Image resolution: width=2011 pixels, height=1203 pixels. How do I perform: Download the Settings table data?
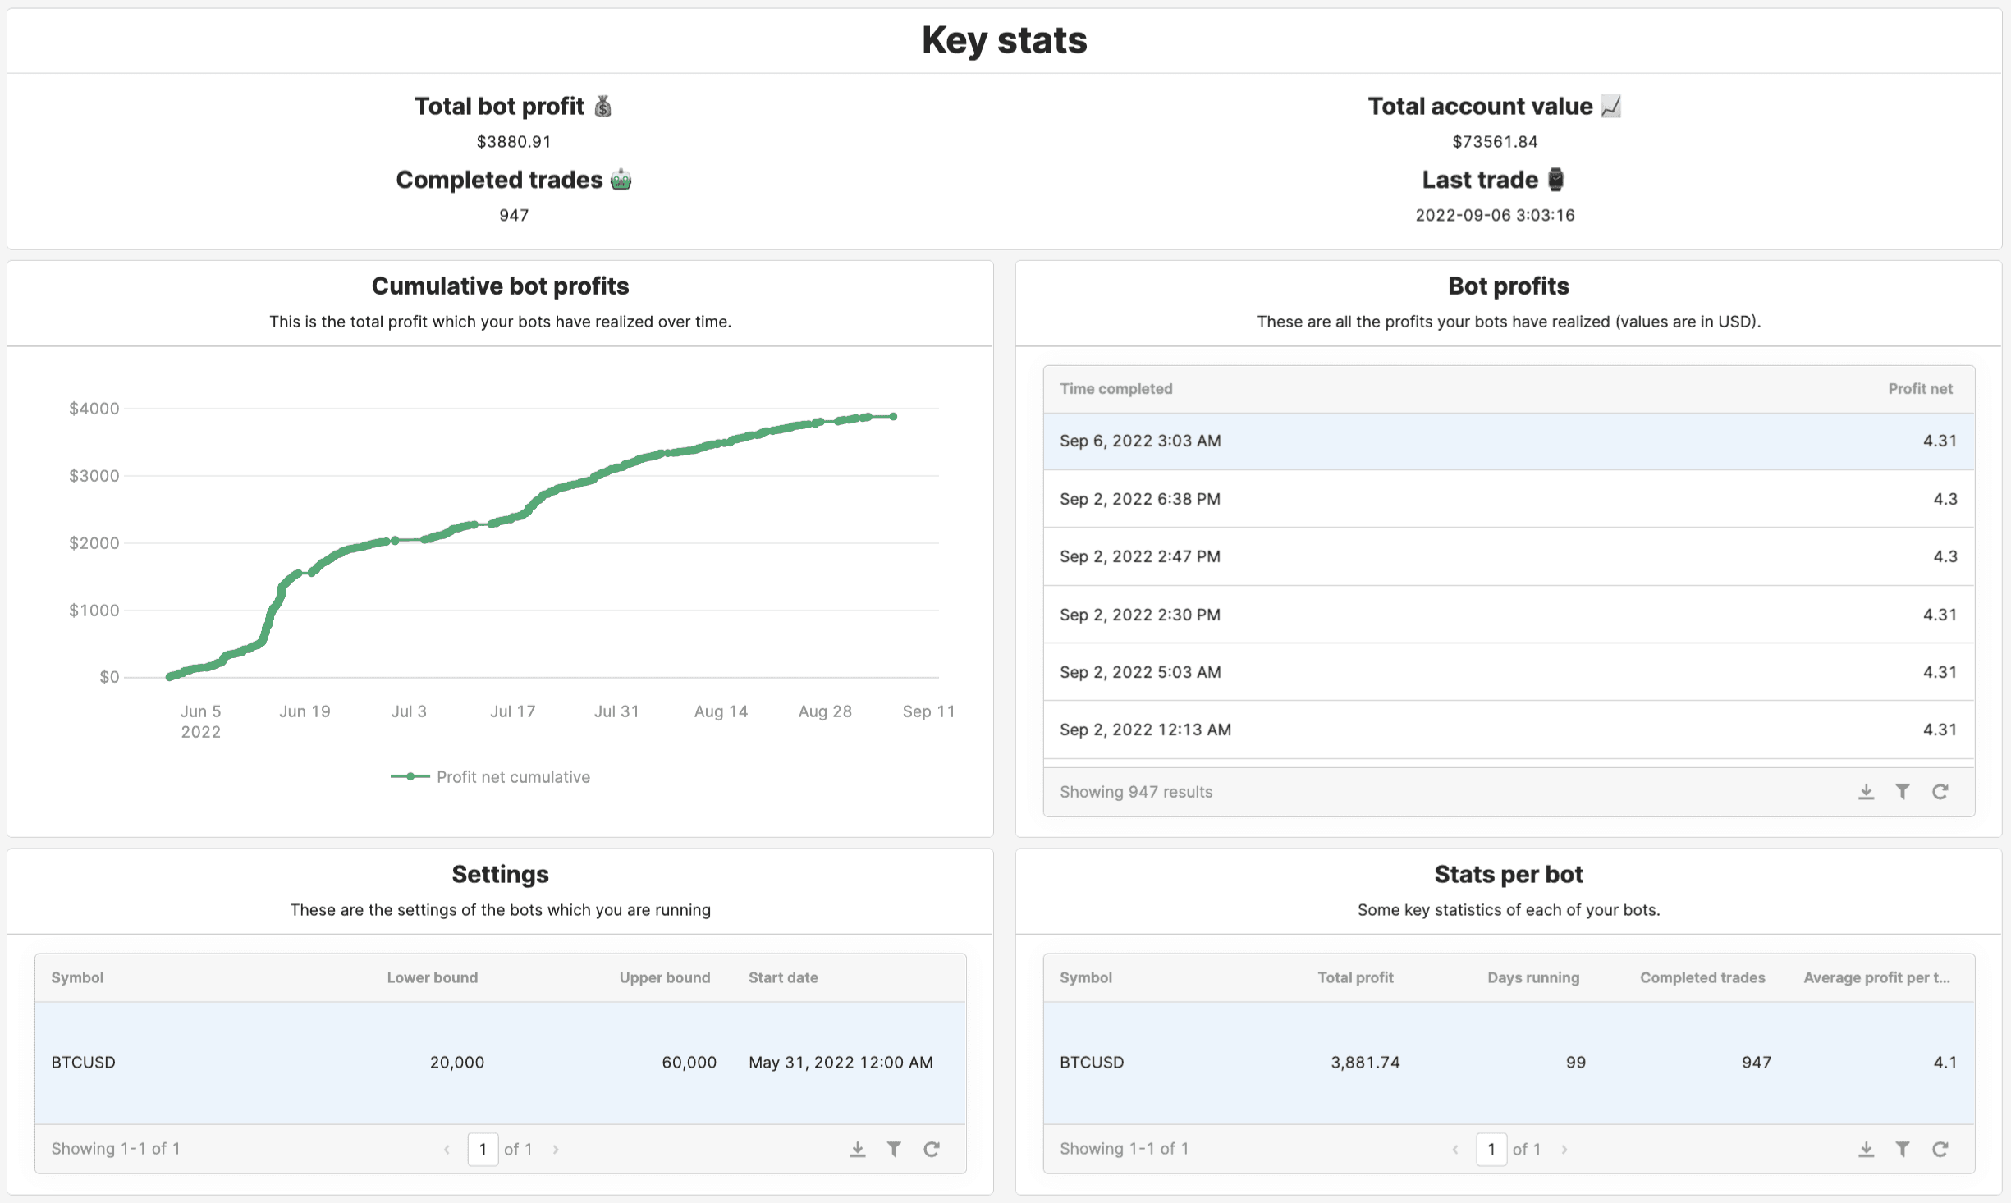point(857,1149)
